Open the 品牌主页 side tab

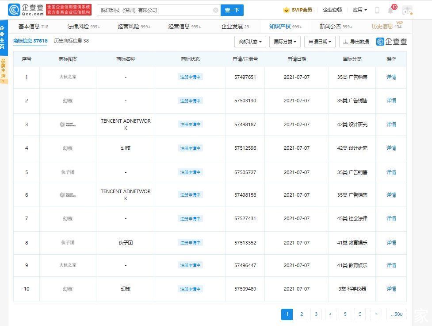click(3, 70)
